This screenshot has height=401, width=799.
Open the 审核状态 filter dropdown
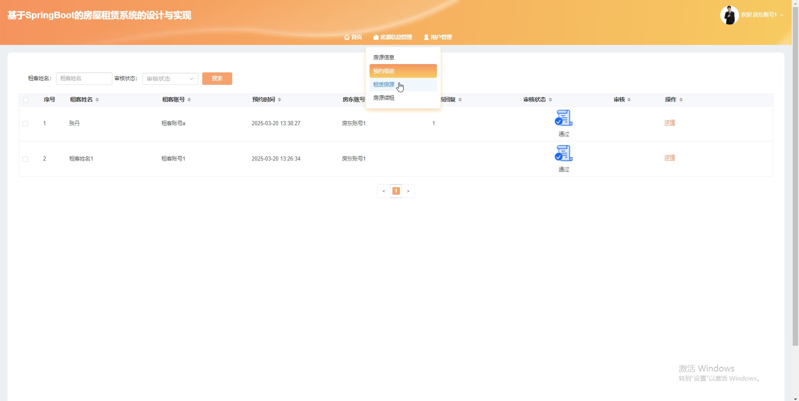(x=170, y=79)
